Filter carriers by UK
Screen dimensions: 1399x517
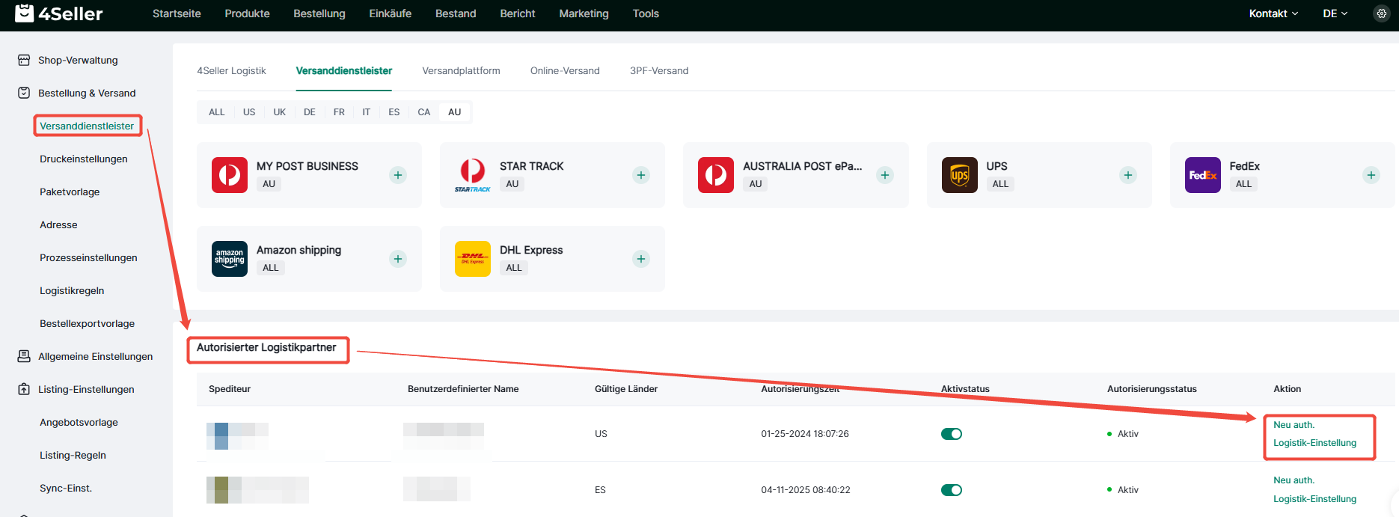pos(280,112)
